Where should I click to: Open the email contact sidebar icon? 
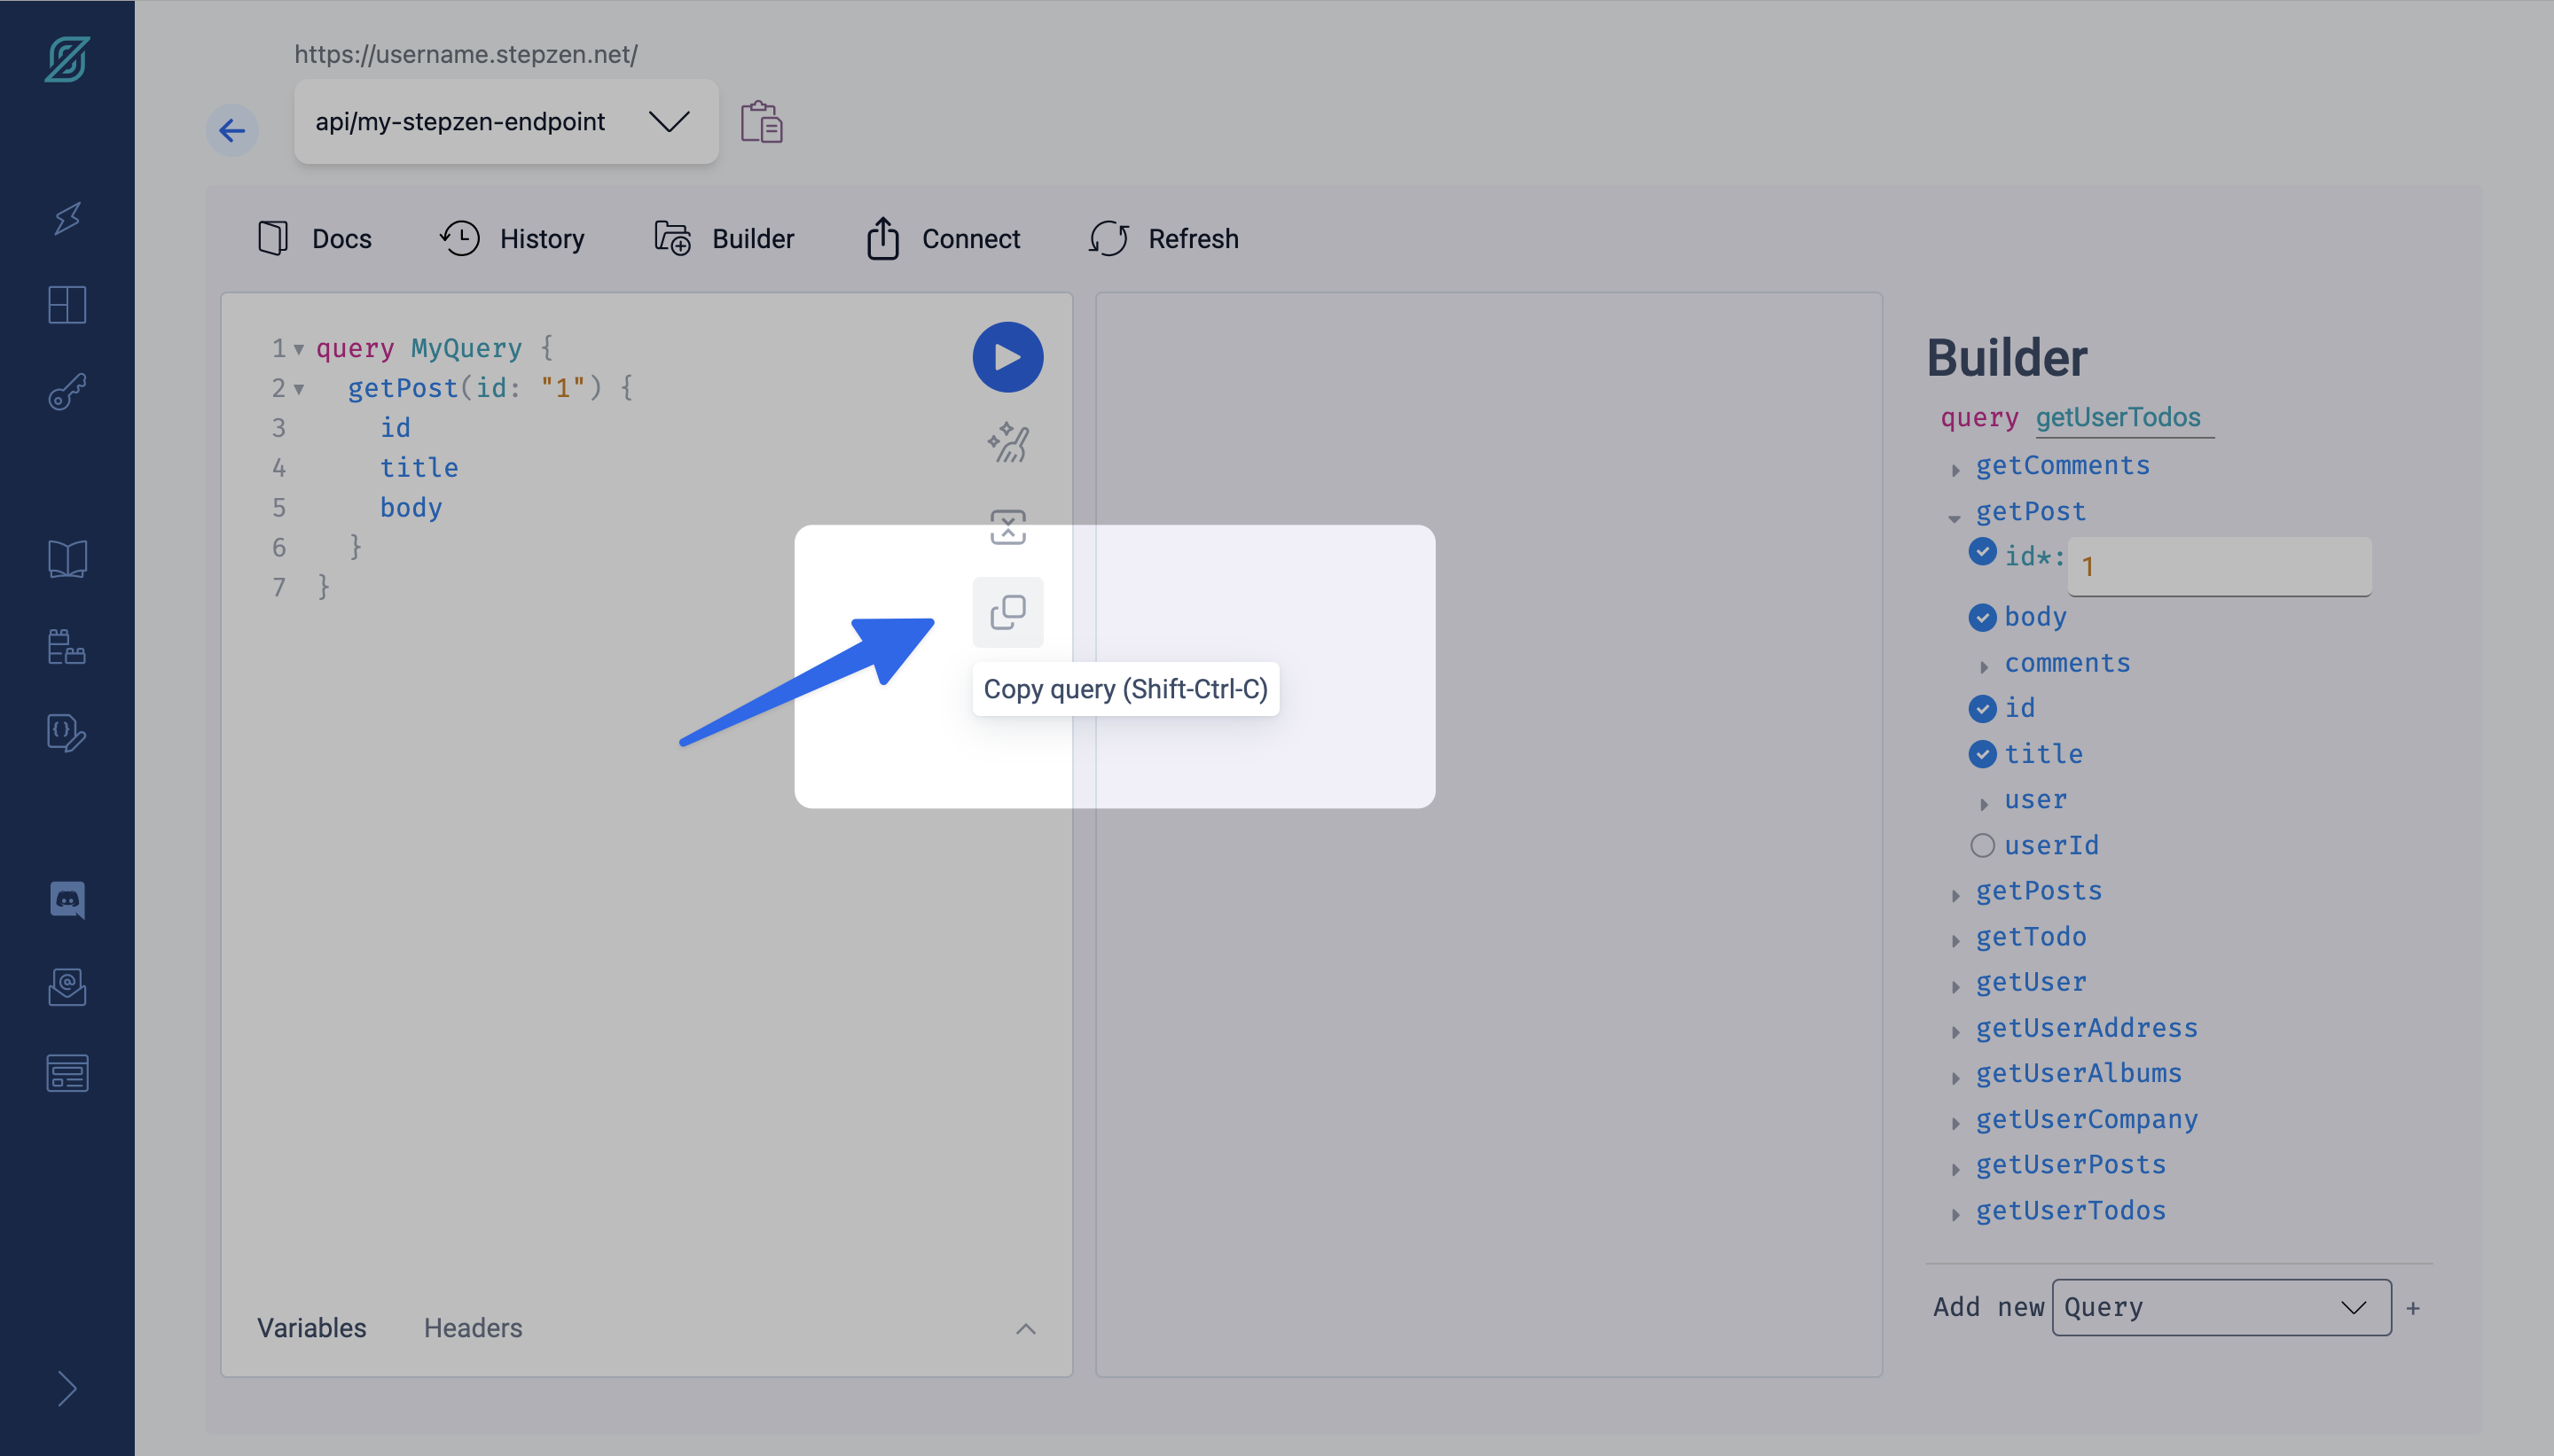click(67, 987)
